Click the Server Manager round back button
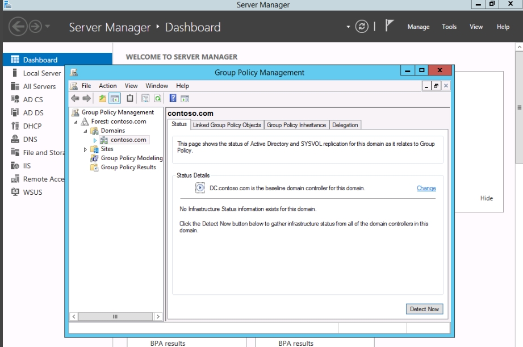The height and width of the screenshot is (347, 523). 18,26
